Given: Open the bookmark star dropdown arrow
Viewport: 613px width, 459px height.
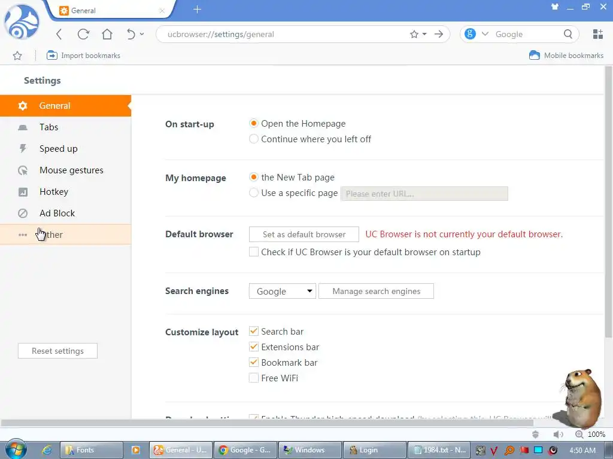Looking at the screenshot, I should click(x=424, y=34).
